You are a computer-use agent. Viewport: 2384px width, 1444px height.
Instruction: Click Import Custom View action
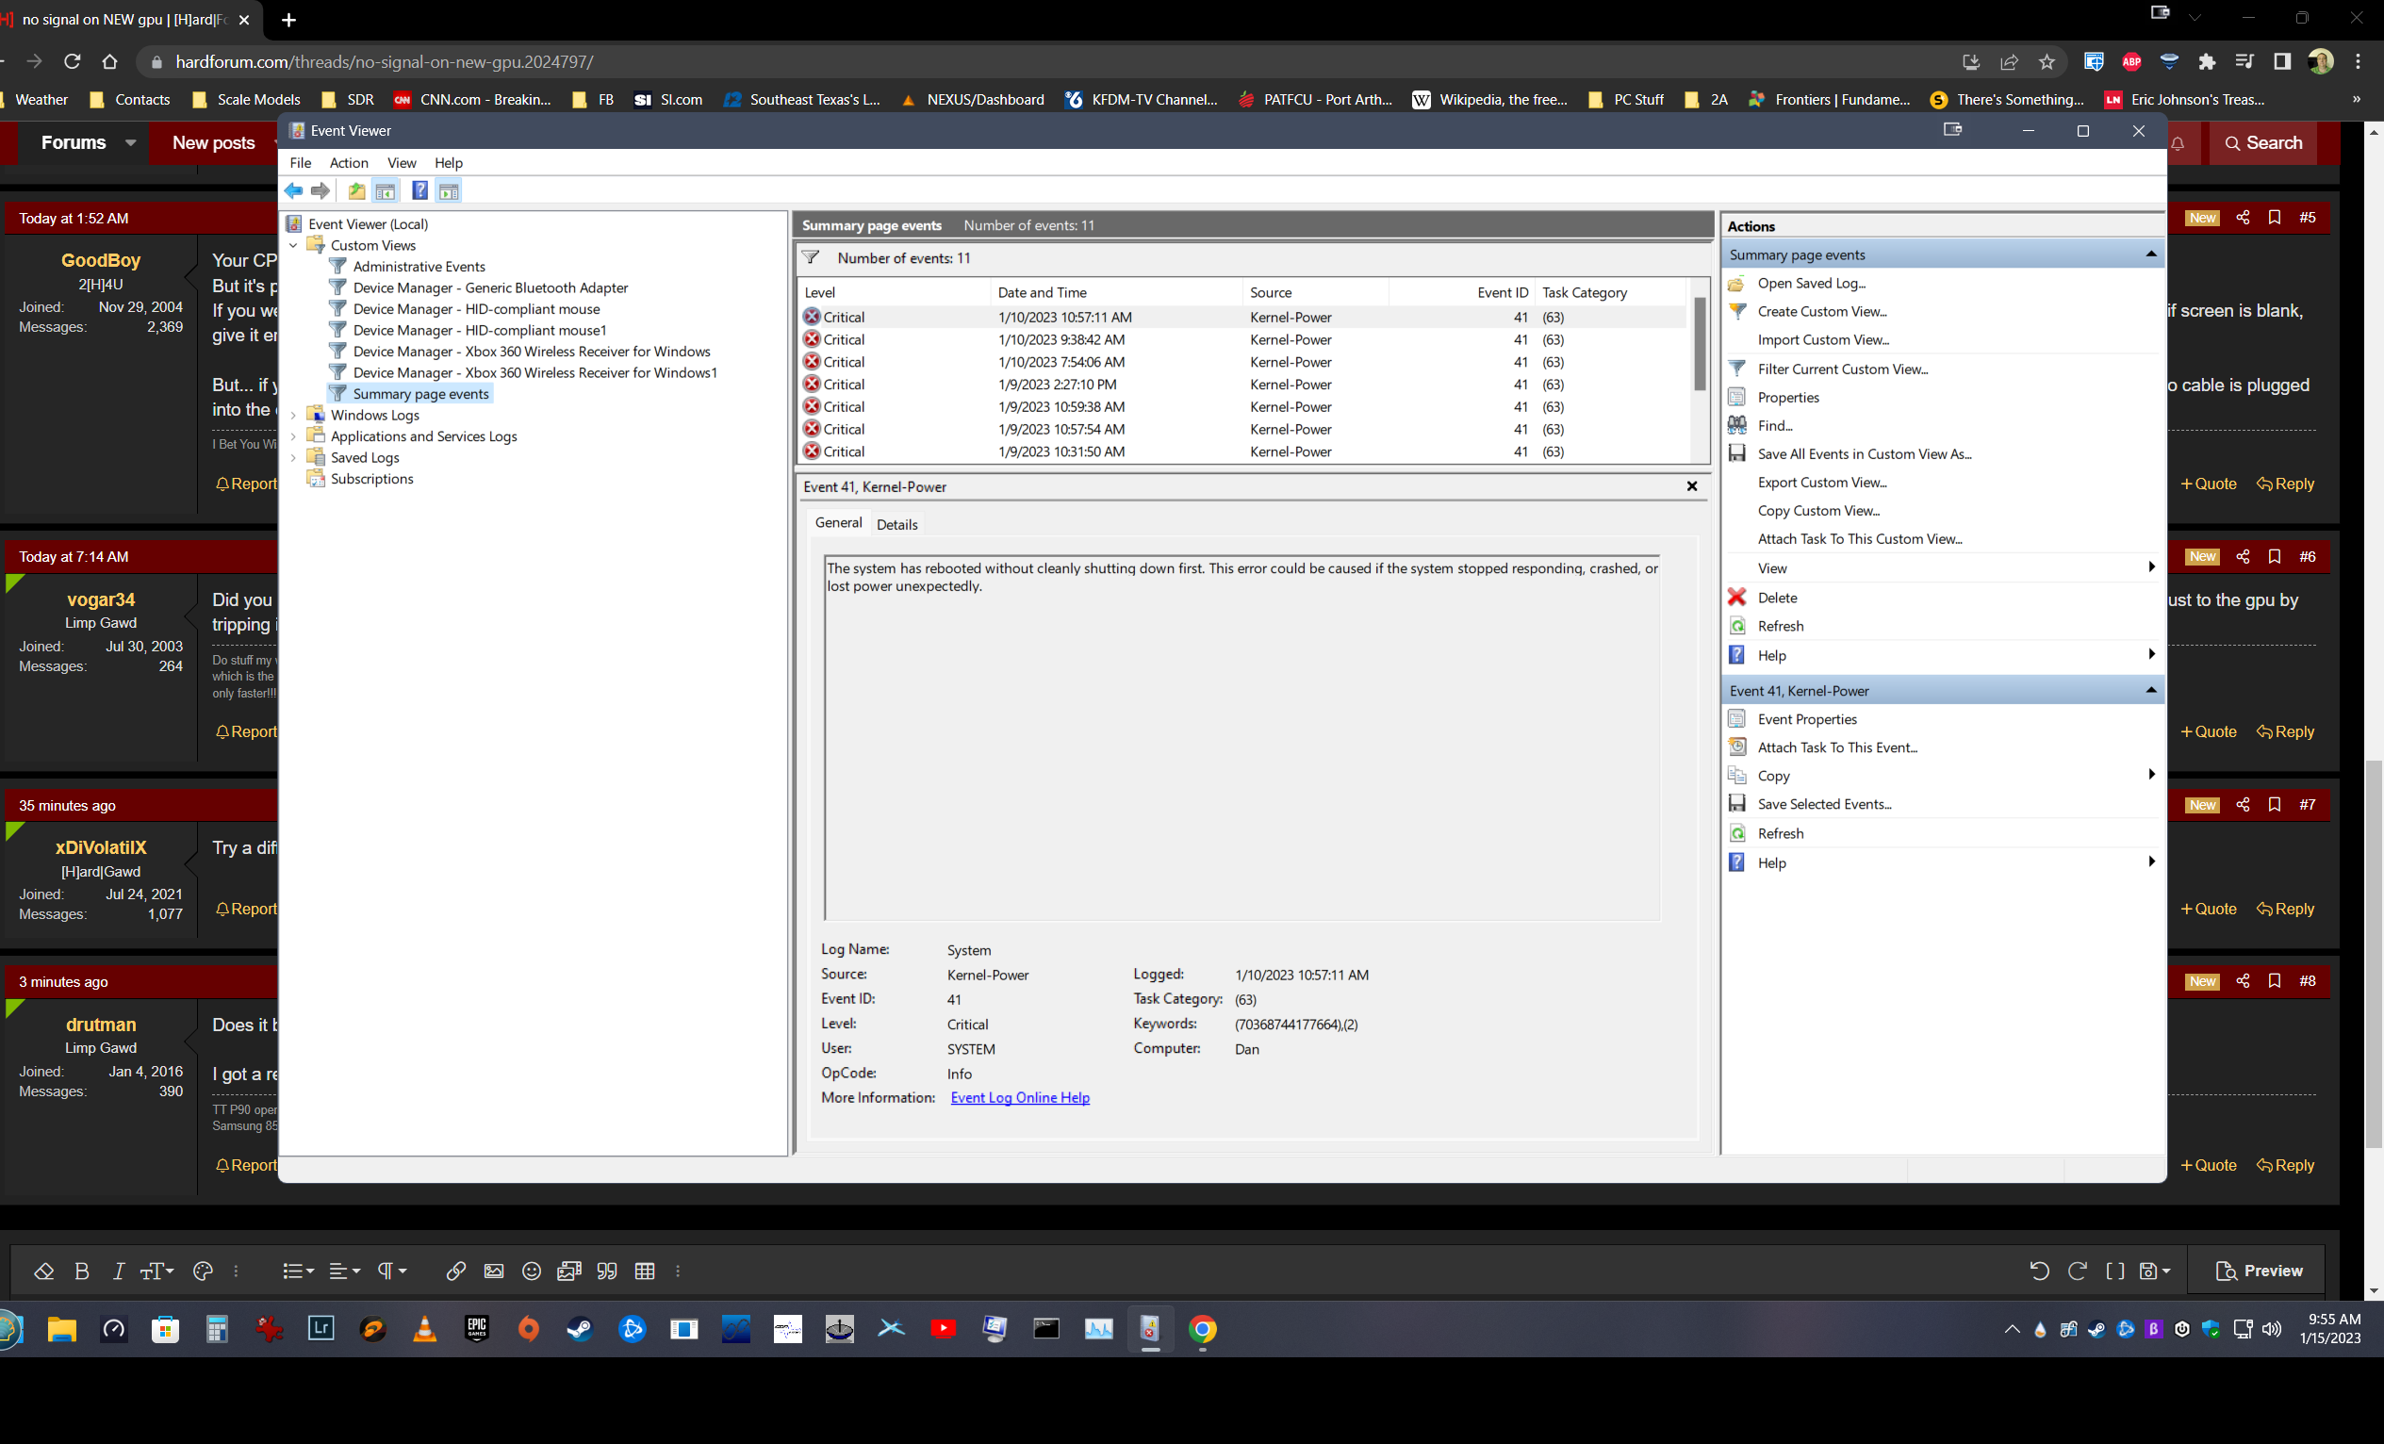coord(1823,339)
